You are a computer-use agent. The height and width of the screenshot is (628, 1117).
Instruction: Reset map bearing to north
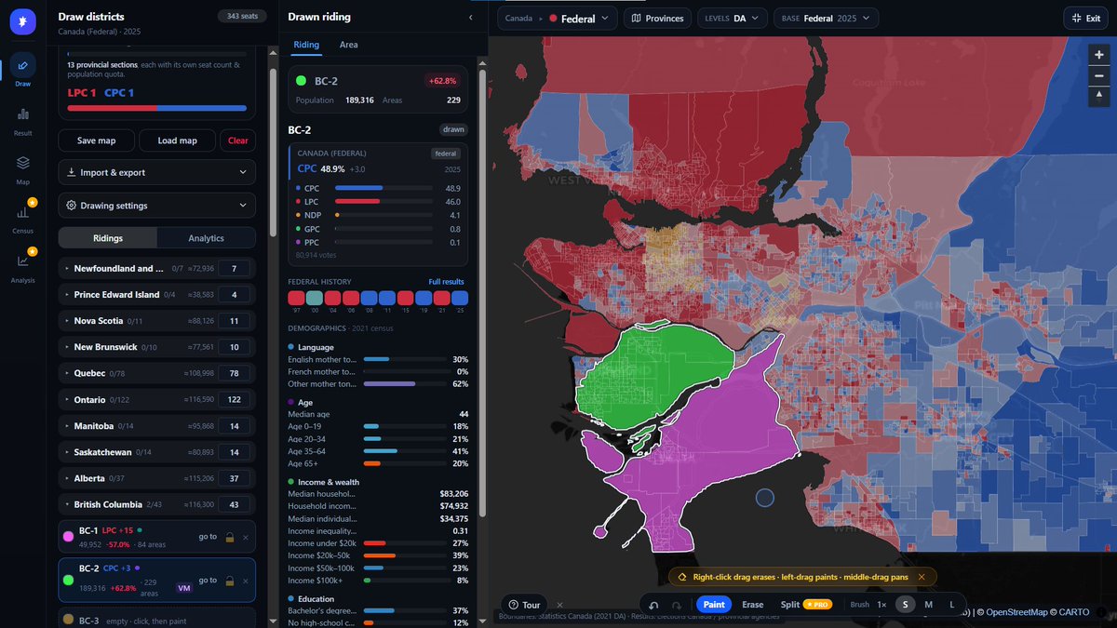1099,95
